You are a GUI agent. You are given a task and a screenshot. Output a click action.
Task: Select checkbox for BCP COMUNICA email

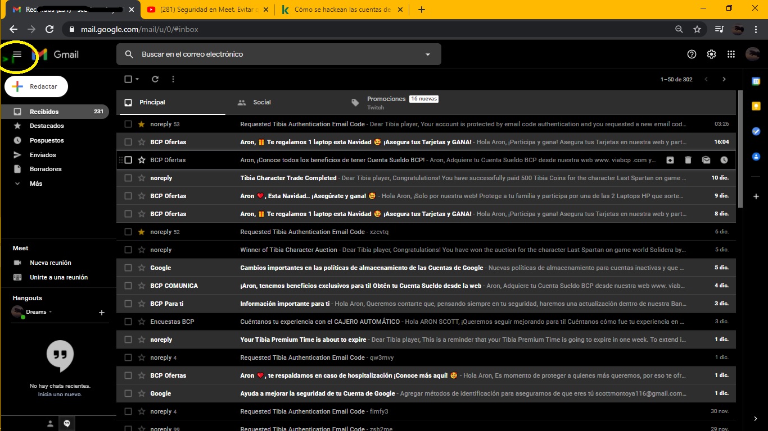128,286
